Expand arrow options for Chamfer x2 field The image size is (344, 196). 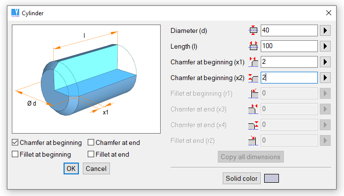[325, 78]
